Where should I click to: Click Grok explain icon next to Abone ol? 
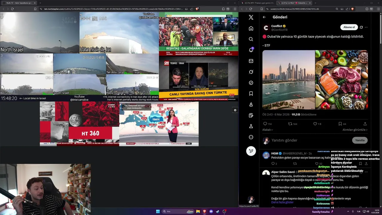tap(361, 27)
